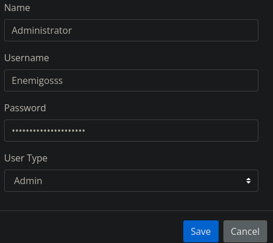
Task: Click the Name field label
Action: pyautogui.click(x=17, y=8)
